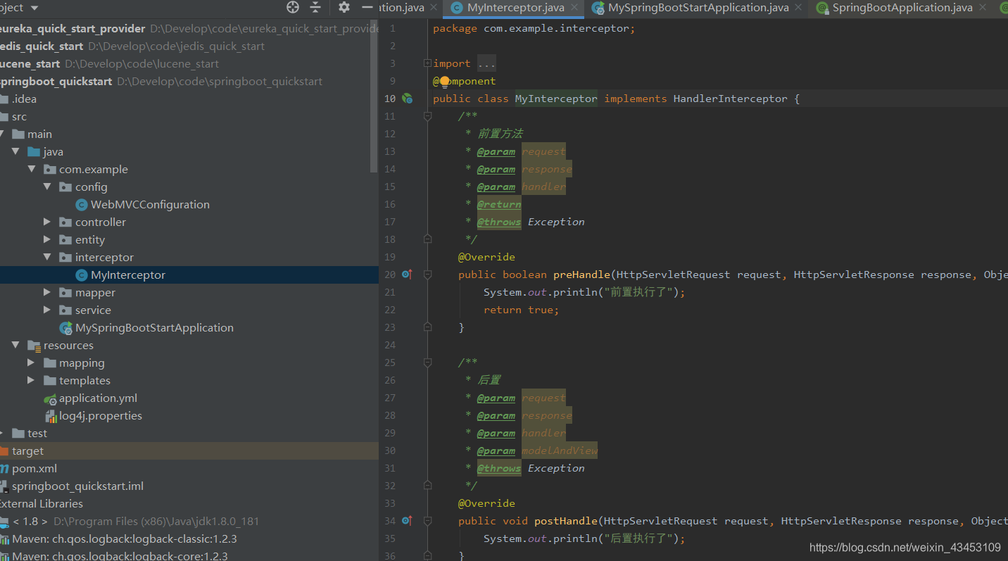Select the .idea folder row
Viewport: 1008px width, 561px height.
click(189, 99)
